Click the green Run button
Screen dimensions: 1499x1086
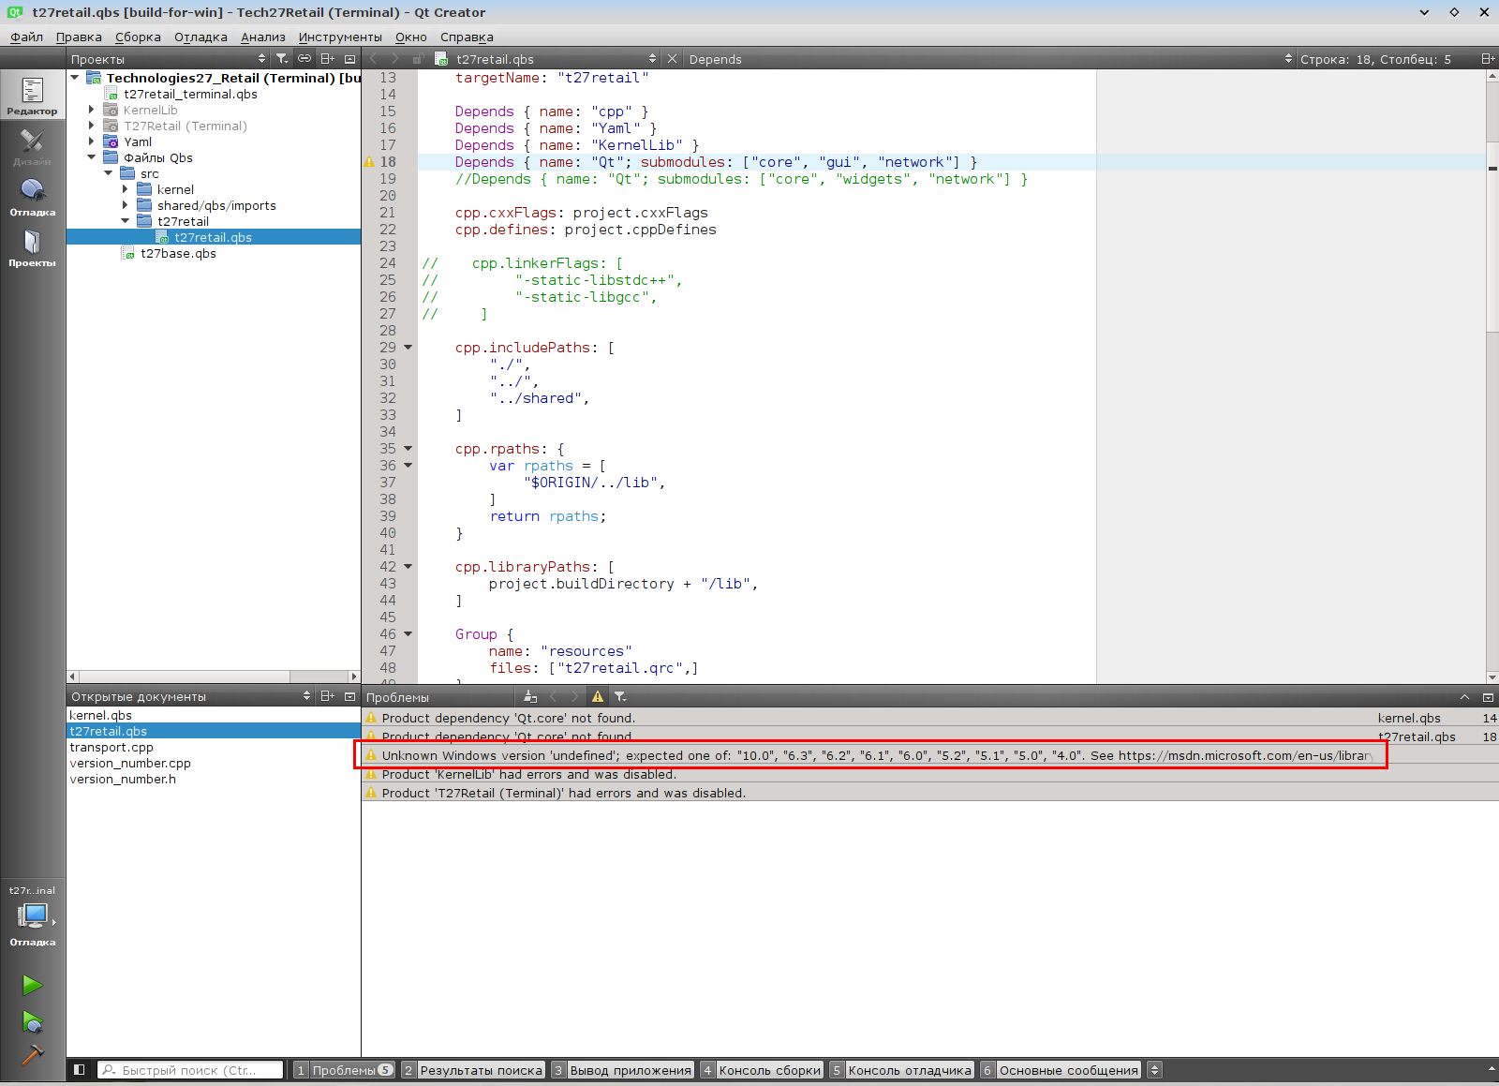pos(32,985)
